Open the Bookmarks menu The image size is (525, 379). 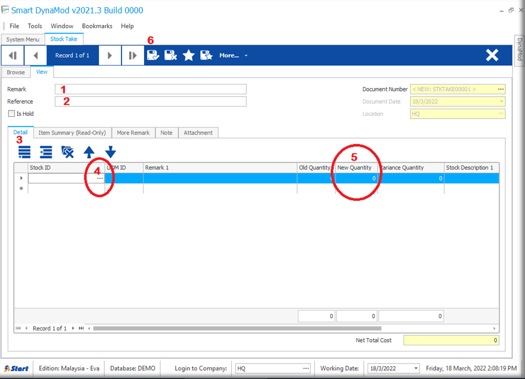pos(97,26)
